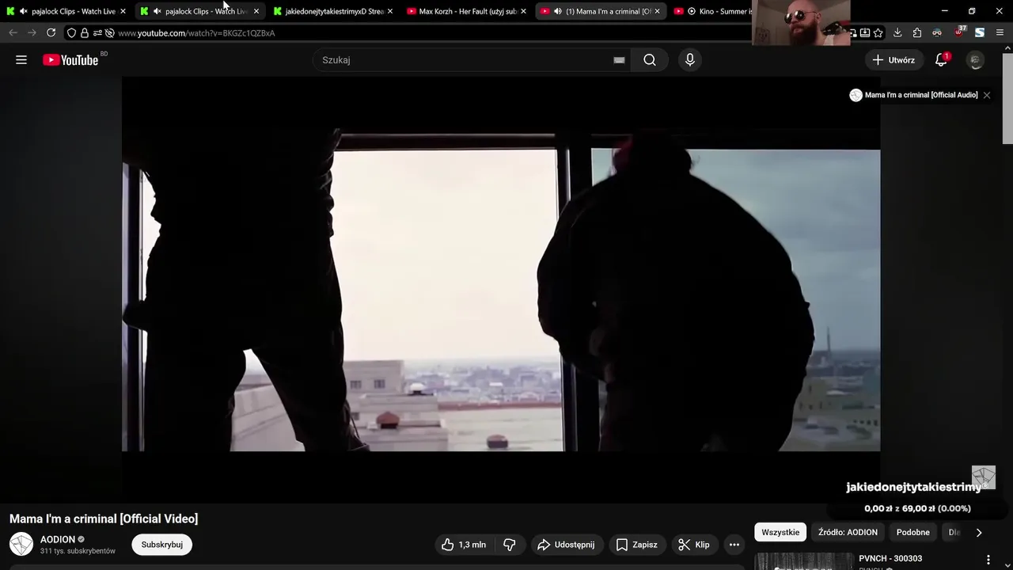Viewport: 1013px width, 570px height.
Task: Dislike the video
Action: [510, 545]
